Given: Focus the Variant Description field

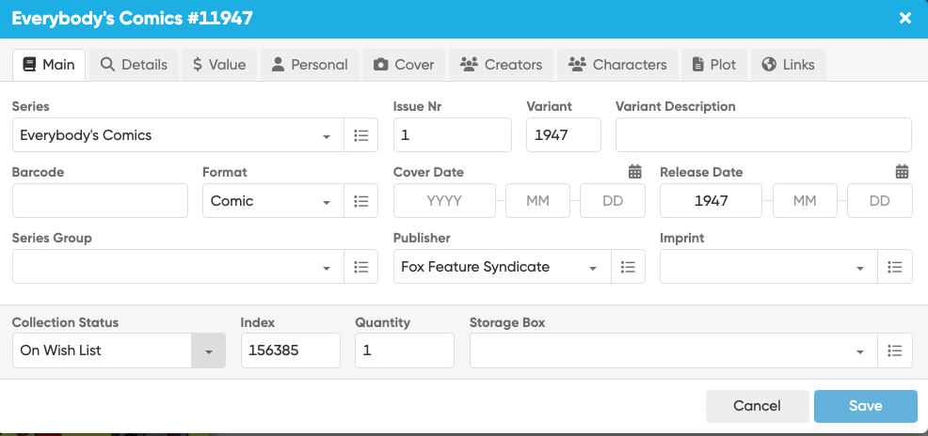Looking at the screenshot, I should 763,135.
